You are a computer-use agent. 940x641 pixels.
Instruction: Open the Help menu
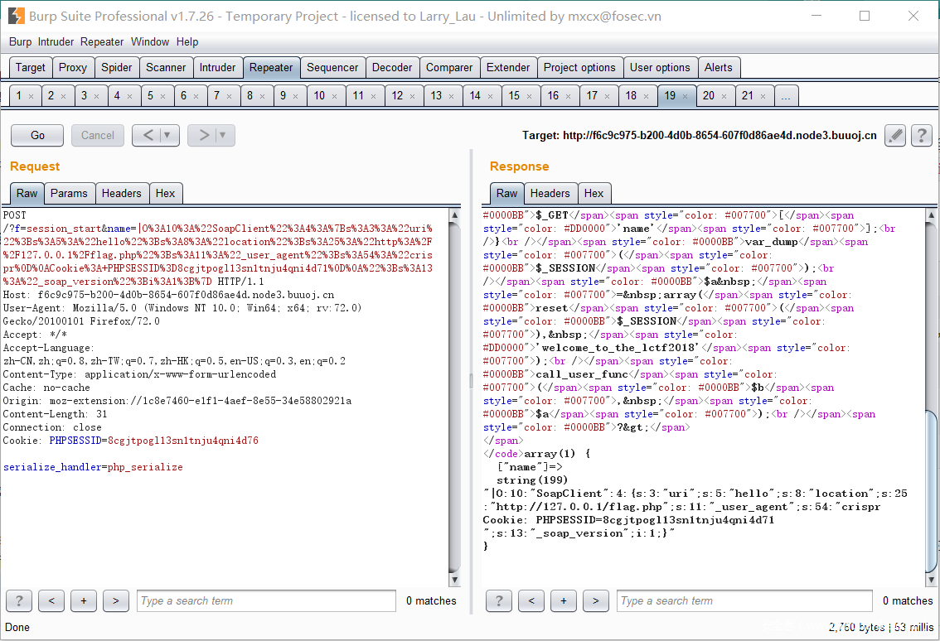tap(187, 42)
